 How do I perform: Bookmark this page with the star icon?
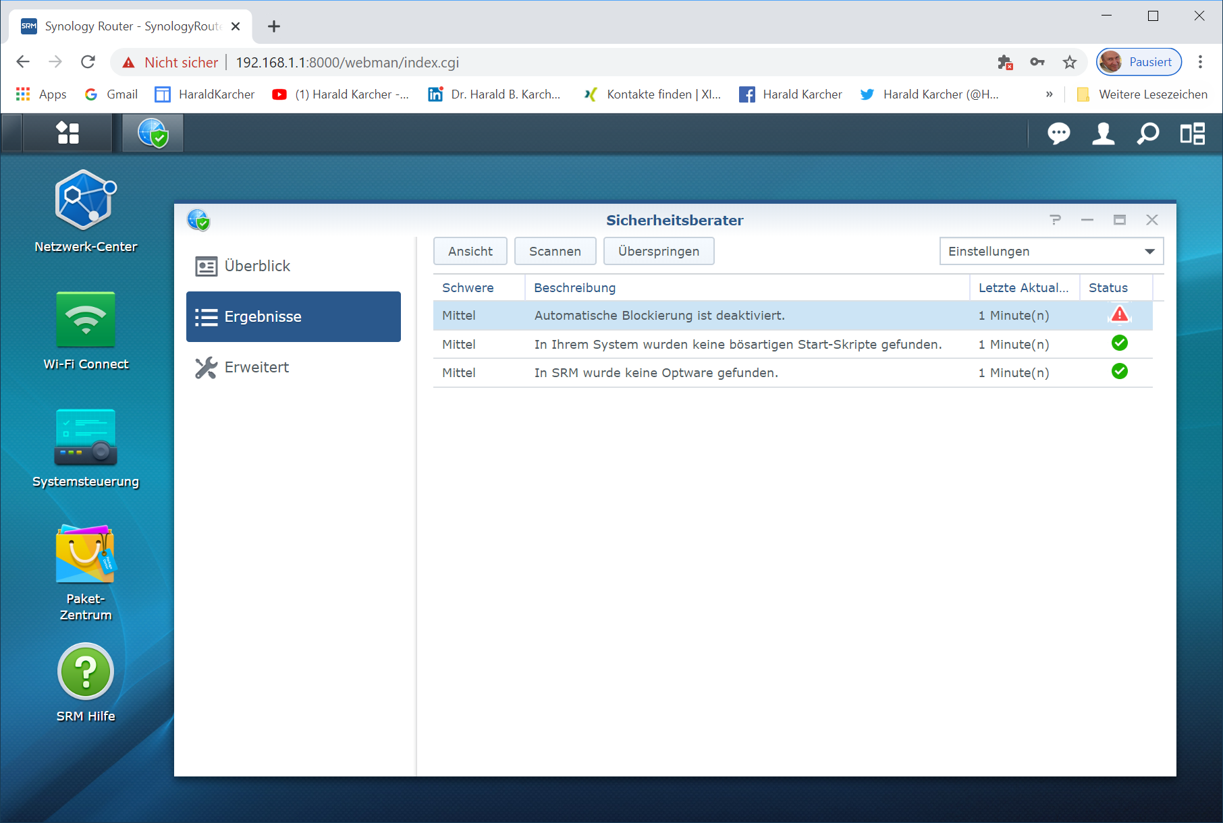1070,63
